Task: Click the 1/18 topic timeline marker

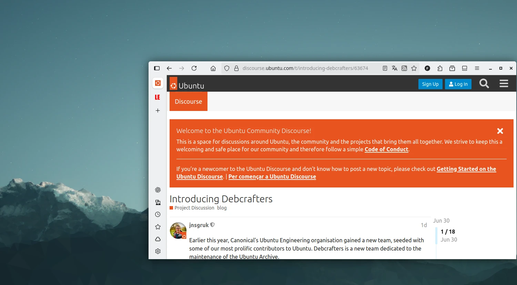Action: click(x=447, y=232)
